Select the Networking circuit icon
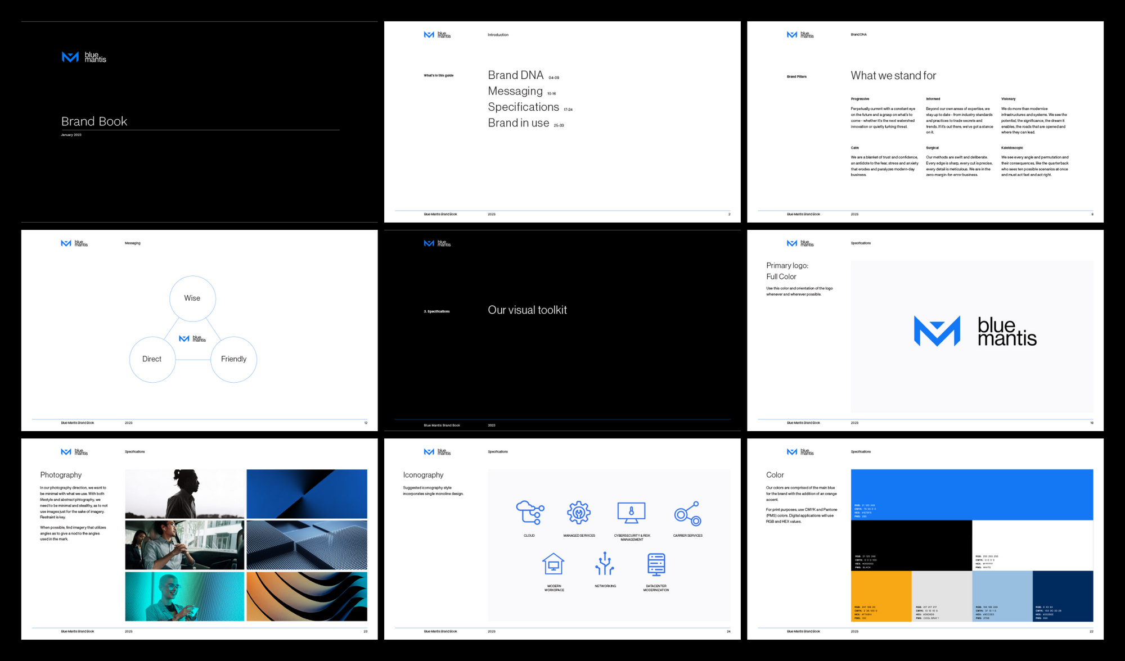This screenshot has width=1125, height=661. [605, 563]
